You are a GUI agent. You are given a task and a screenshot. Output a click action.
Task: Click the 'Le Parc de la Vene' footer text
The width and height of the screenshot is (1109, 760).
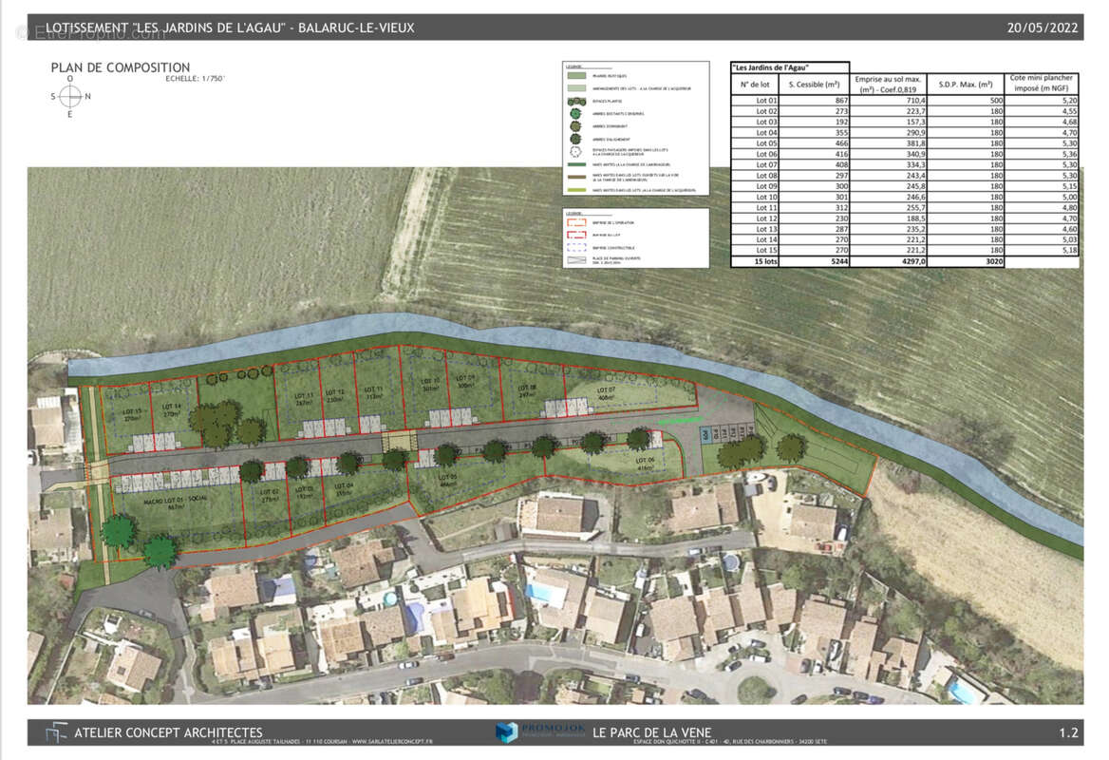click(x=651, y=732)
